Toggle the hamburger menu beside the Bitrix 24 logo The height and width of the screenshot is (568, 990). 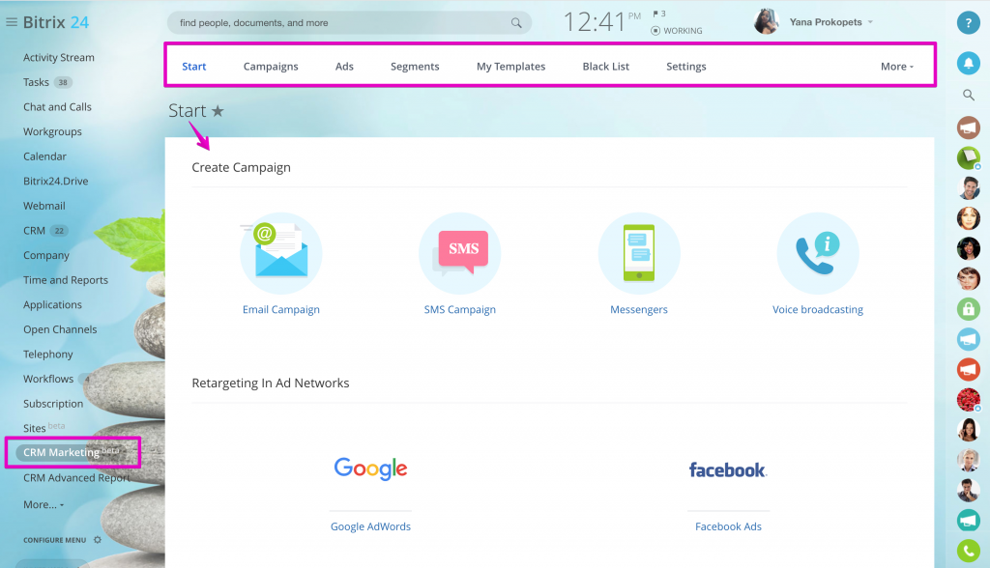click(x=12, y=22)
